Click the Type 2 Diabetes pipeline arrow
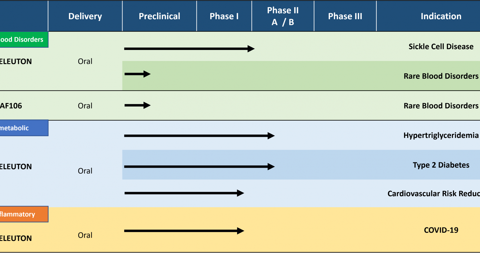This screenshot has width=480, height=253. 199,167
